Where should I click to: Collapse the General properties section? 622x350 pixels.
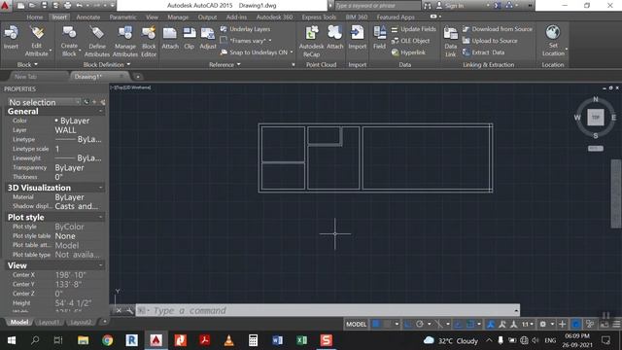point(100,112)
